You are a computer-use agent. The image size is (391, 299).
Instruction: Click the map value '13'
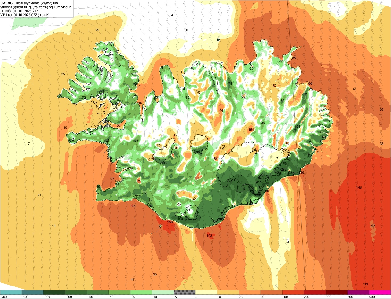click(x=53, y=226)
